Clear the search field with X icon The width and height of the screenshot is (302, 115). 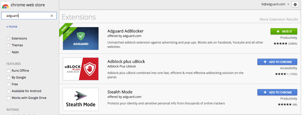click(52, 16)
